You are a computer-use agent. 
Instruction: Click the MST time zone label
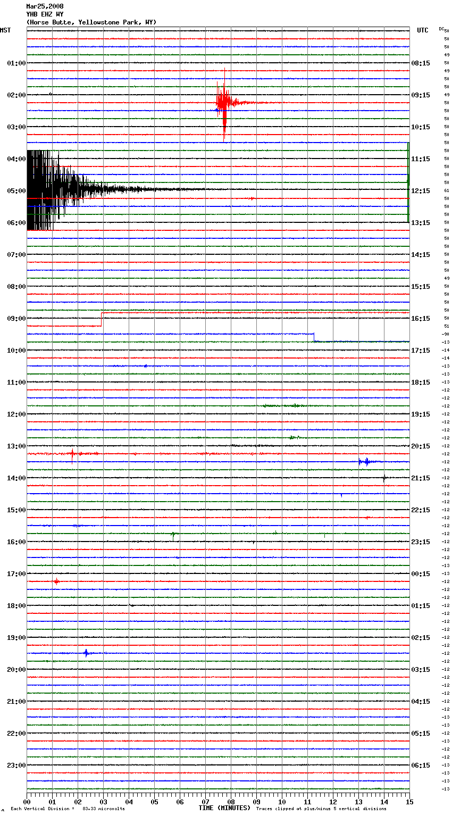point(5,30)
